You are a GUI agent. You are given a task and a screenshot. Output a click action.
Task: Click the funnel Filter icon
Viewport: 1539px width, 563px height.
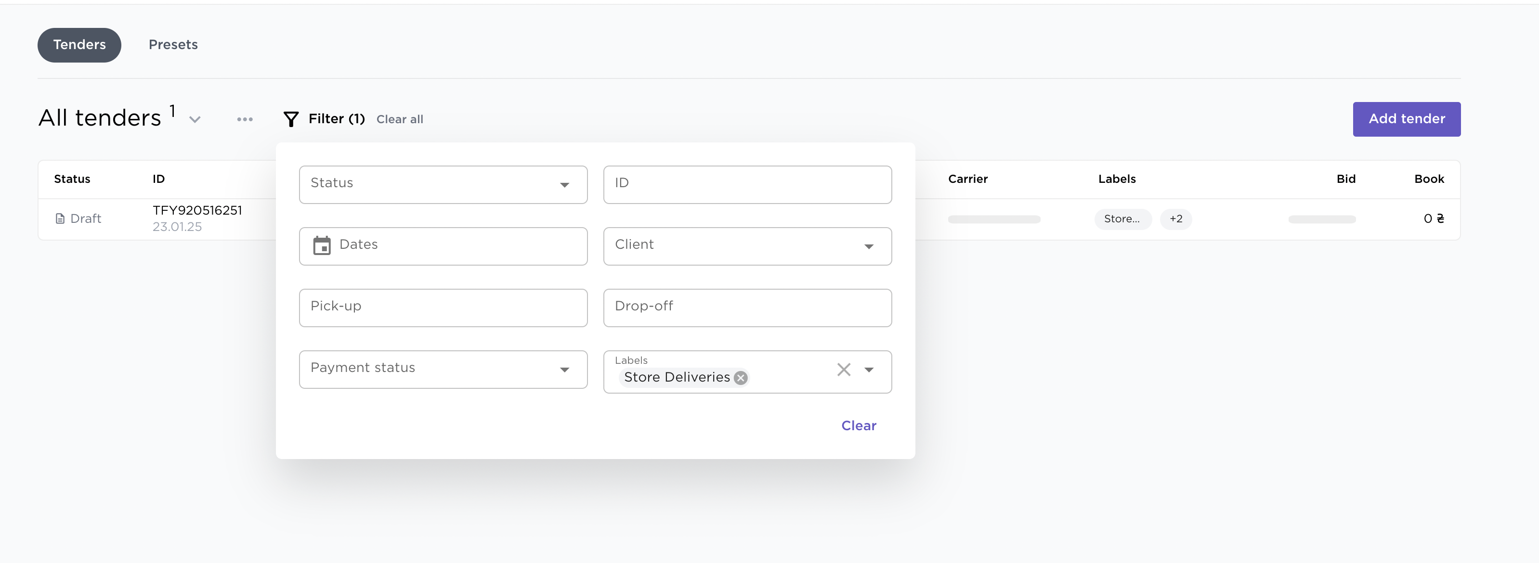point(291,119)
